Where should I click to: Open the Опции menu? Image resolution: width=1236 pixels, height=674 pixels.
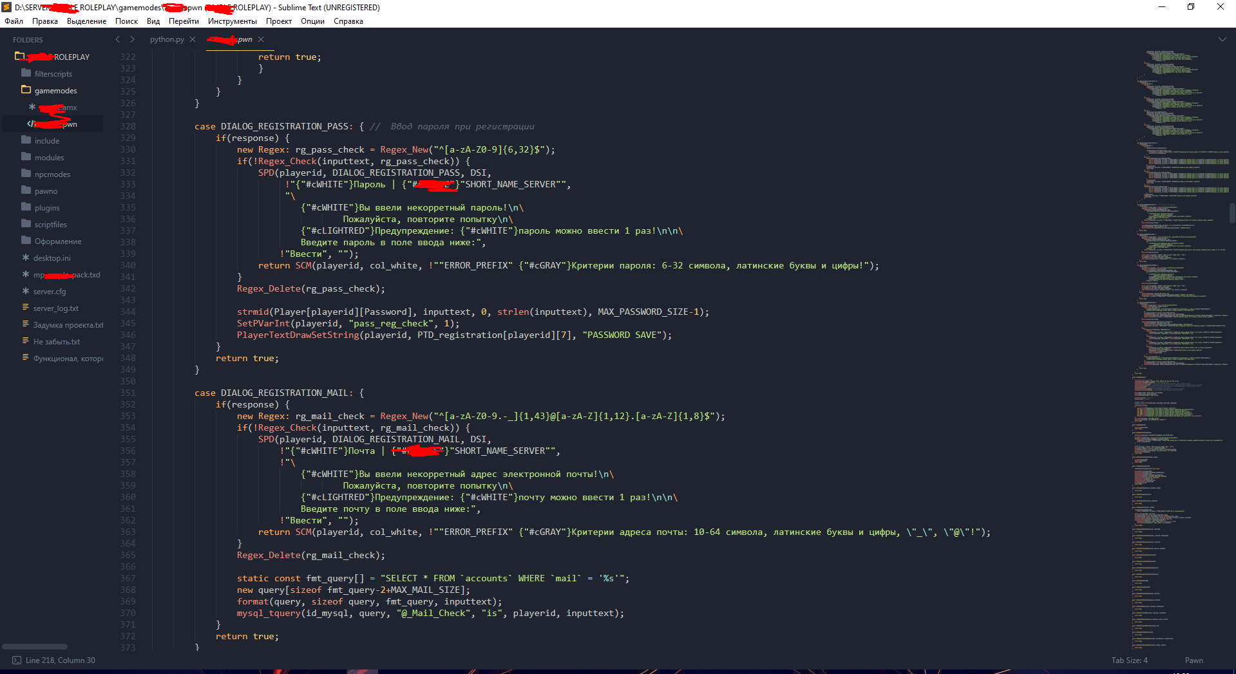pyautogui.click(x=312, y=21)
